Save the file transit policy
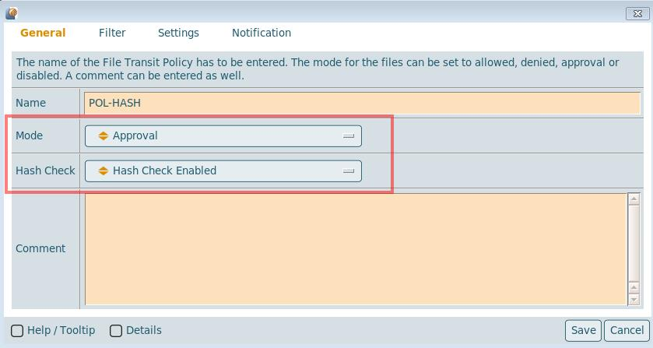Viewport: 653px width, 348px height. (583, 330)
